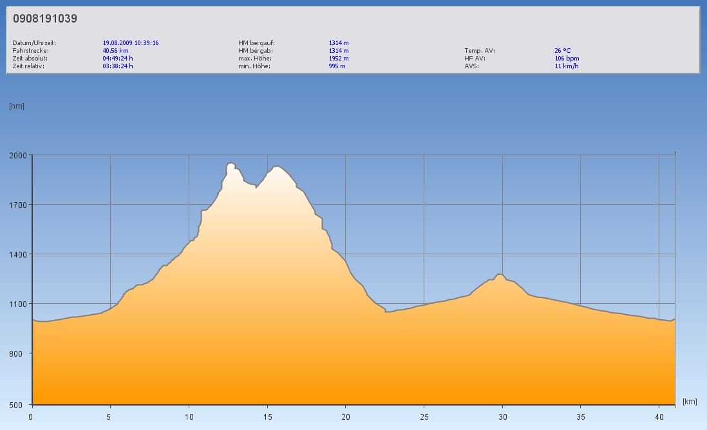
Task: Select the AVS value 11 km/h
Action: tap(566, 66)
